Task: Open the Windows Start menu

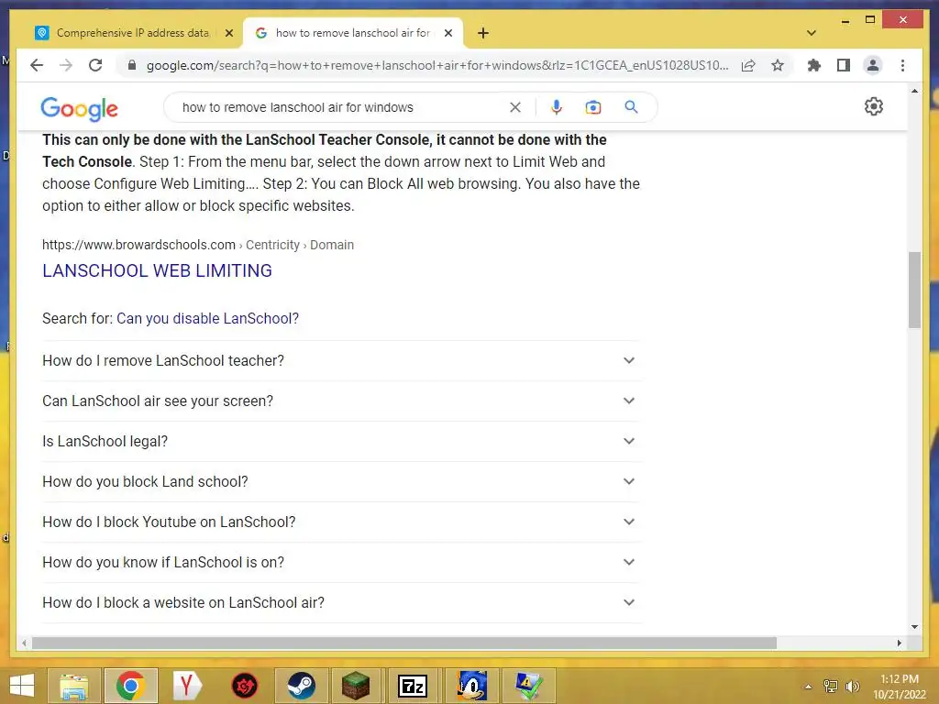Action: (x=22, y=686)
